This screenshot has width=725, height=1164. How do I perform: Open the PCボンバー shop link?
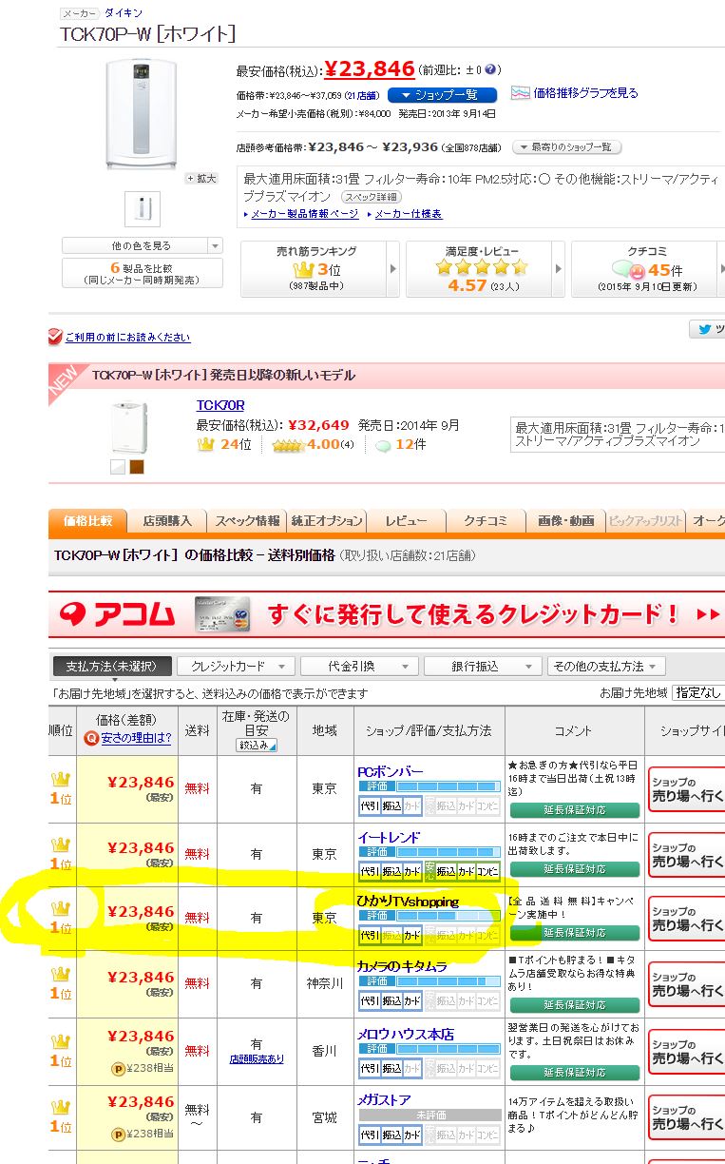(x=390, y=771)
